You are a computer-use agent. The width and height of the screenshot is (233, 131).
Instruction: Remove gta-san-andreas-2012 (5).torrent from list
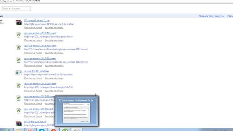click(54, 40)
